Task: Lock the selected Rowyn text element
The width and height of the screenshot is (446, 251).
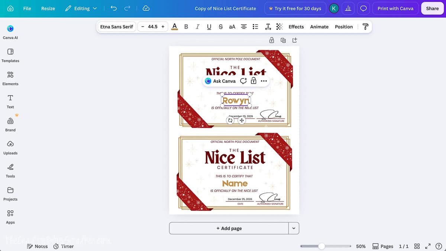Action: (253, 81)
